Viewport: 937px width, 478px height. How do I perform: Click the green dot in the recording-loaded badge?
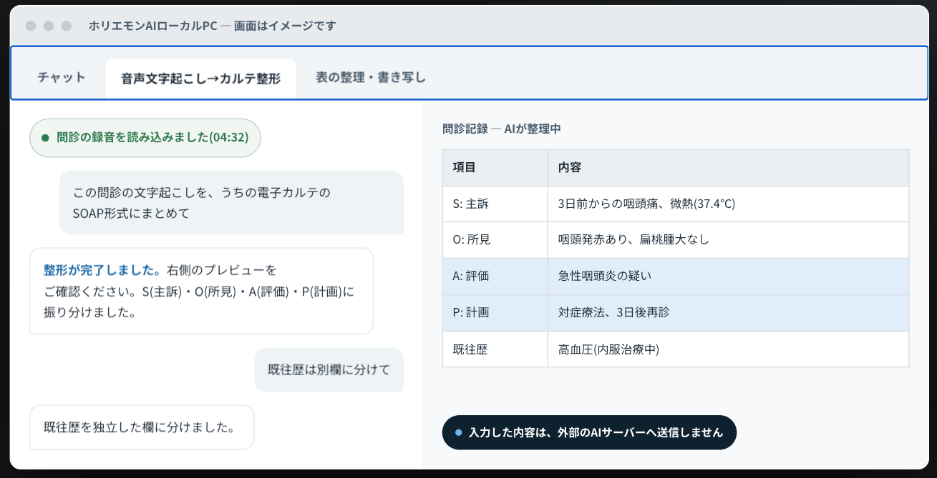45,138
